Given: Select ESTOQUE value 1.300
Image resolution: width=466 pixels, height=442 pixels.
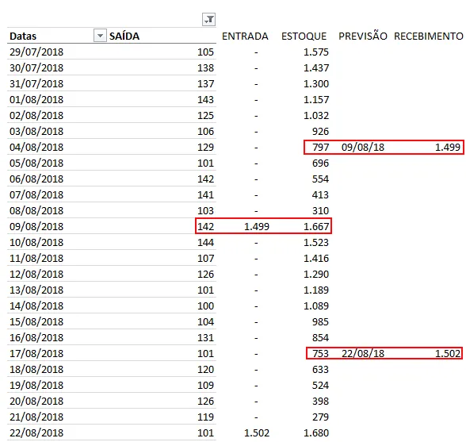Looking at the screenshot, I should click(x=316, y=83).
